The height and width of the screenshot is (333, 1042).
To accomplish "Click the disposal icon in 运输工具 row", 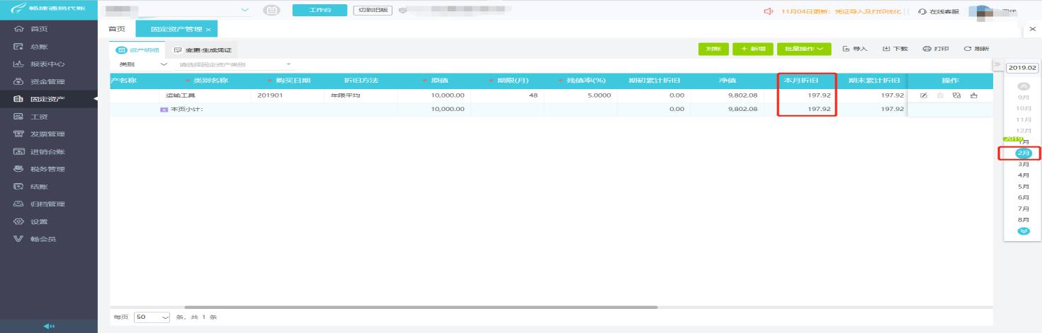I will point(973,95).
